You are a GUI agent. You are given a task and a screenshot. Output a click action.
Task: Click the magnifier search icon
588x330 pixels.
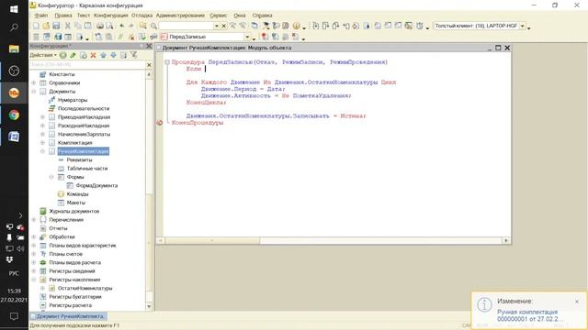click(153, 26)
